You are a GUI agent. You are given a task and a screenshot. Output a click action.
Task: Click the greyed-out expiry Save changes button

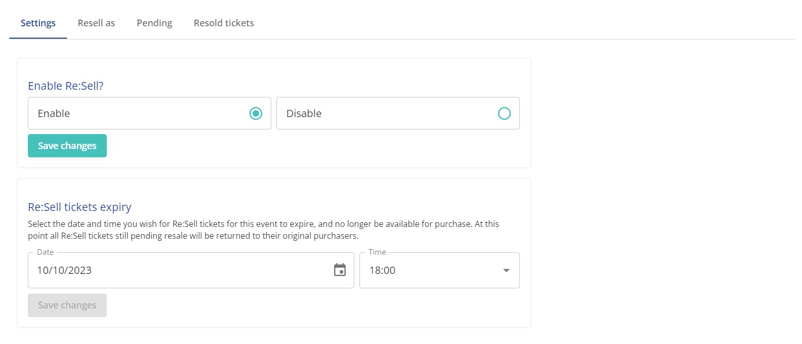coord(67,305)
